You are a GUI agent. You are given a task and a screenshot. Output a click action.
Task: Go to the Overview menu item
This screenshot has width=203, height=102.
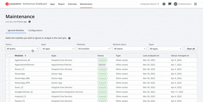pyautogui.click(x=72, y=4)
